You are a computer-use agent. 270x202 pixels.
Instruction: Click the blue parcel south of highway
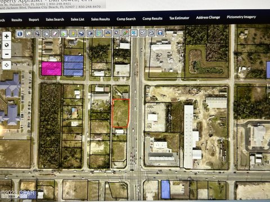[x=165, y=189]
